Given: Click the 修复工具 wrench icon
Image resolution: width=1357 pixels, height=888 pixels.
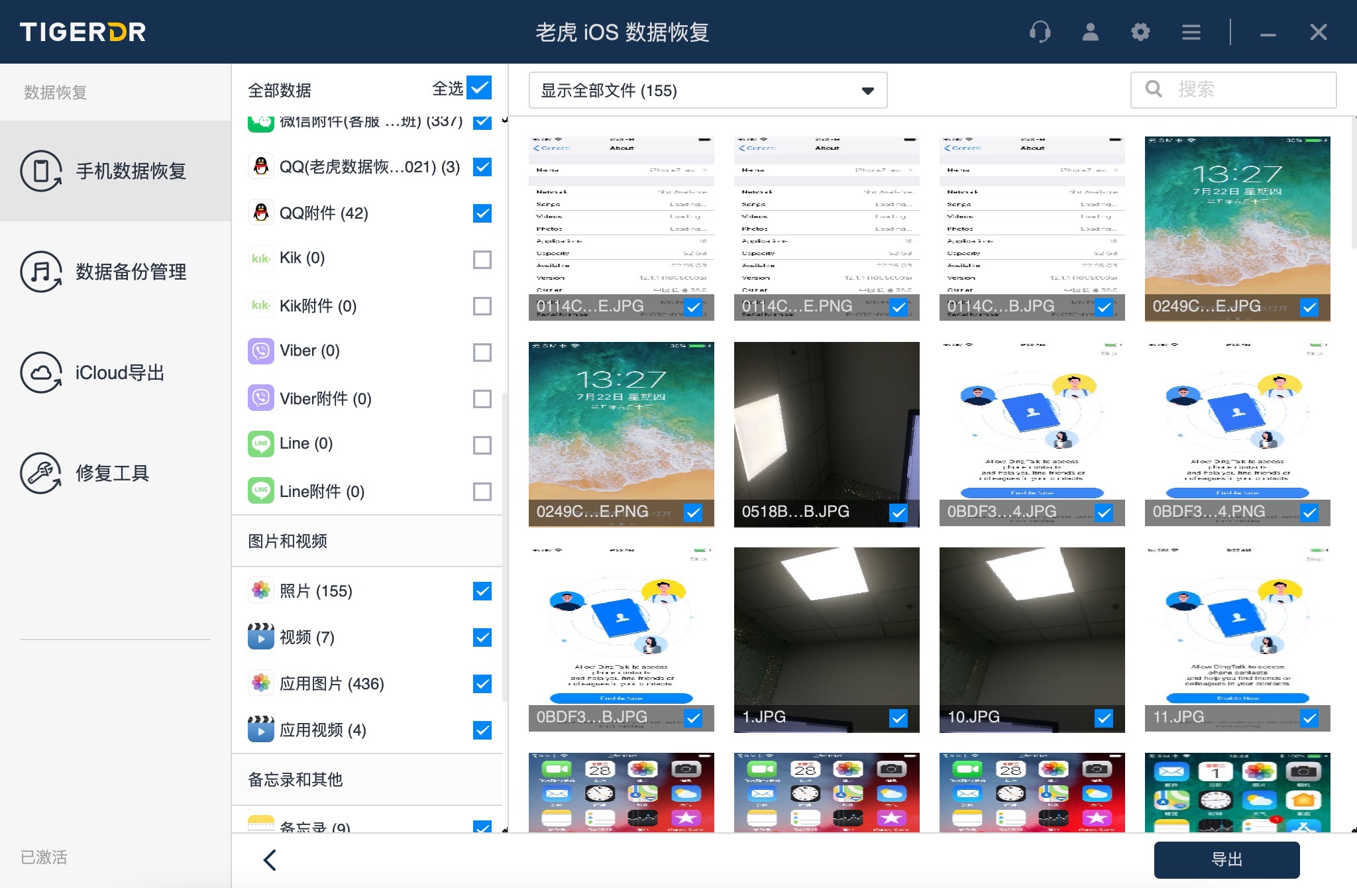Looking at the screenshot, I should coord(41,473).
